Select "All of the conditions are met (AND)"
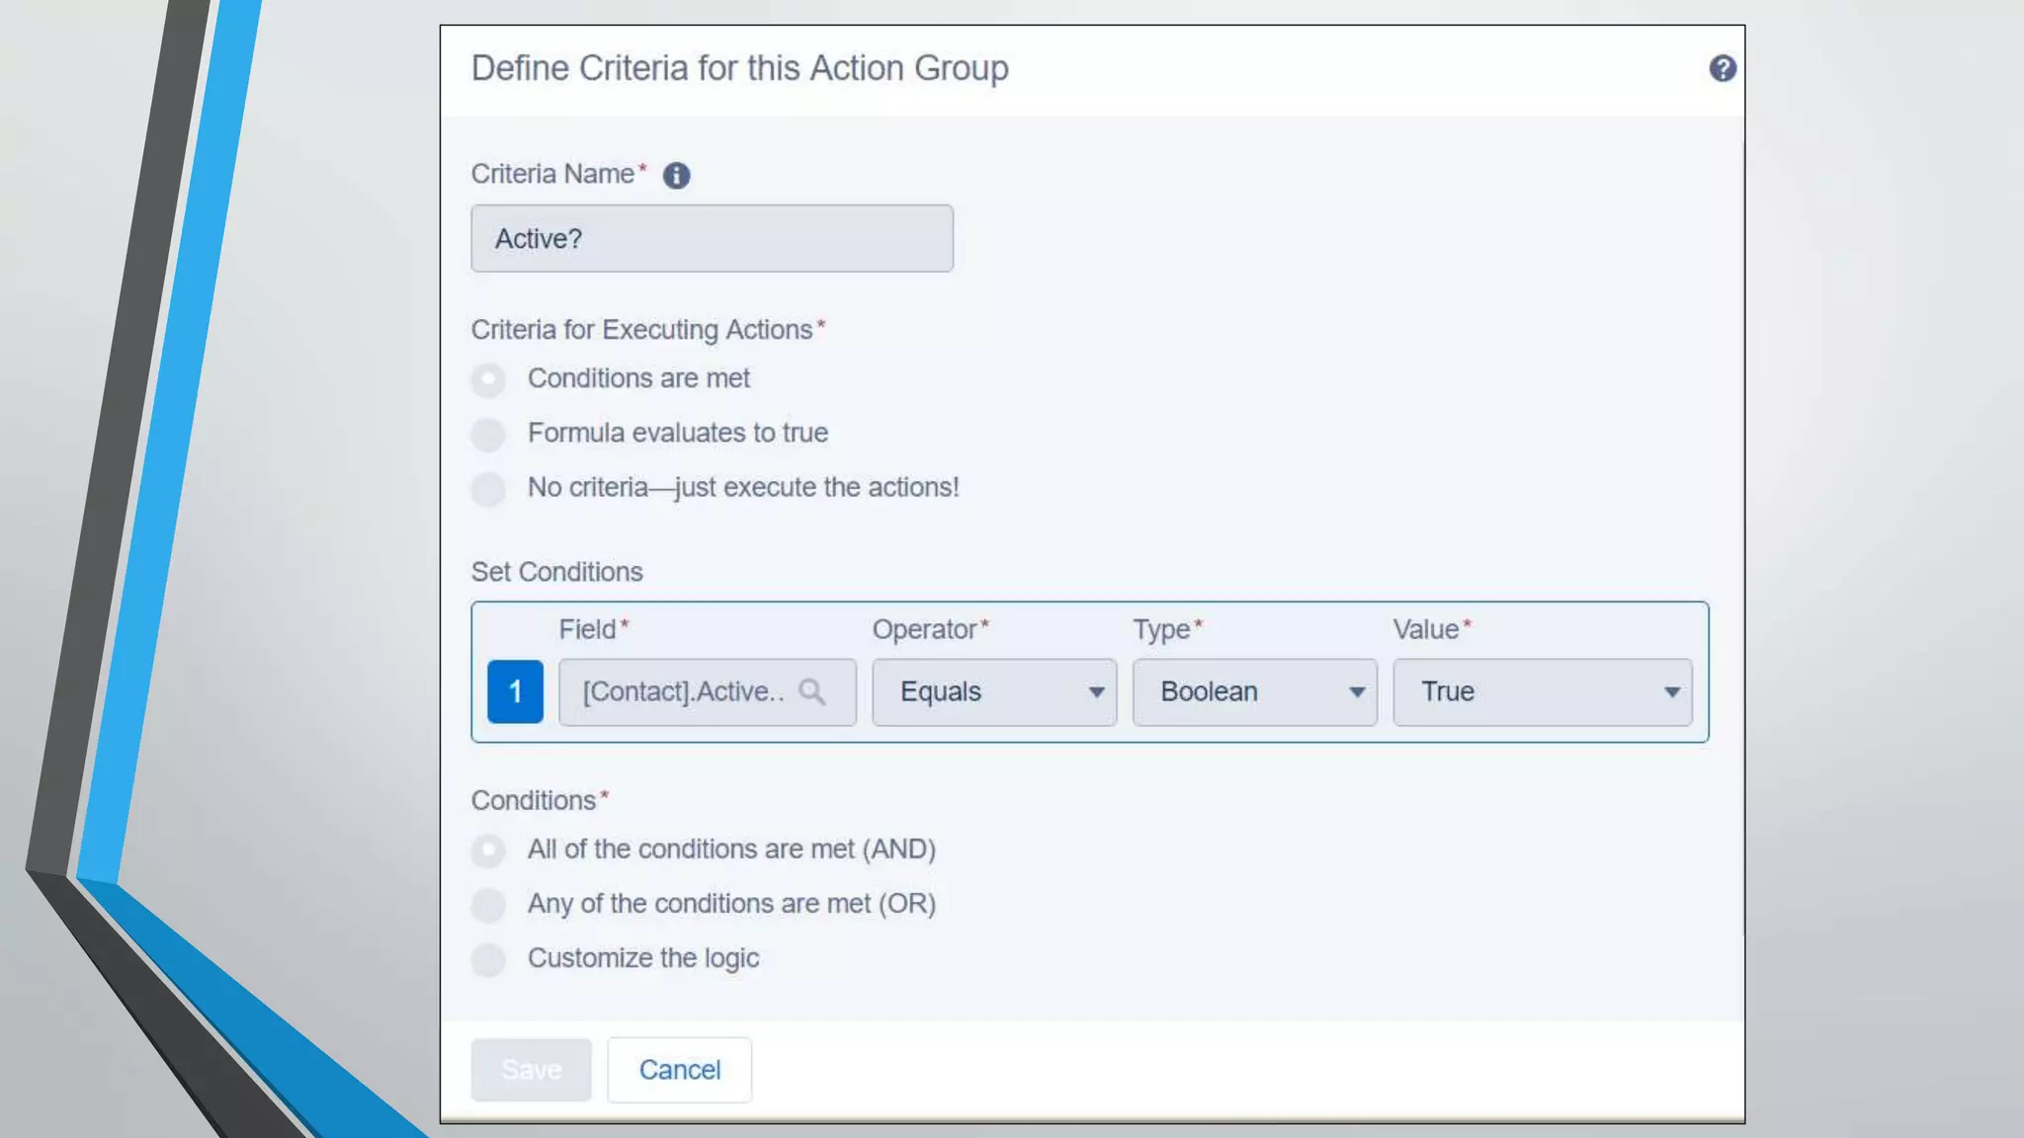Screen dimensions: 2024x1138 pyautogui.click(x=488, y=851)
